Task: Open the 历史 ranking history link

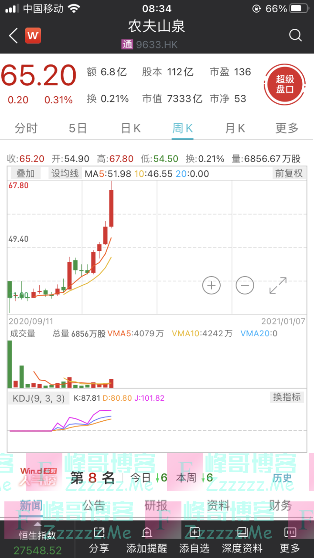Action: point(282,478)
